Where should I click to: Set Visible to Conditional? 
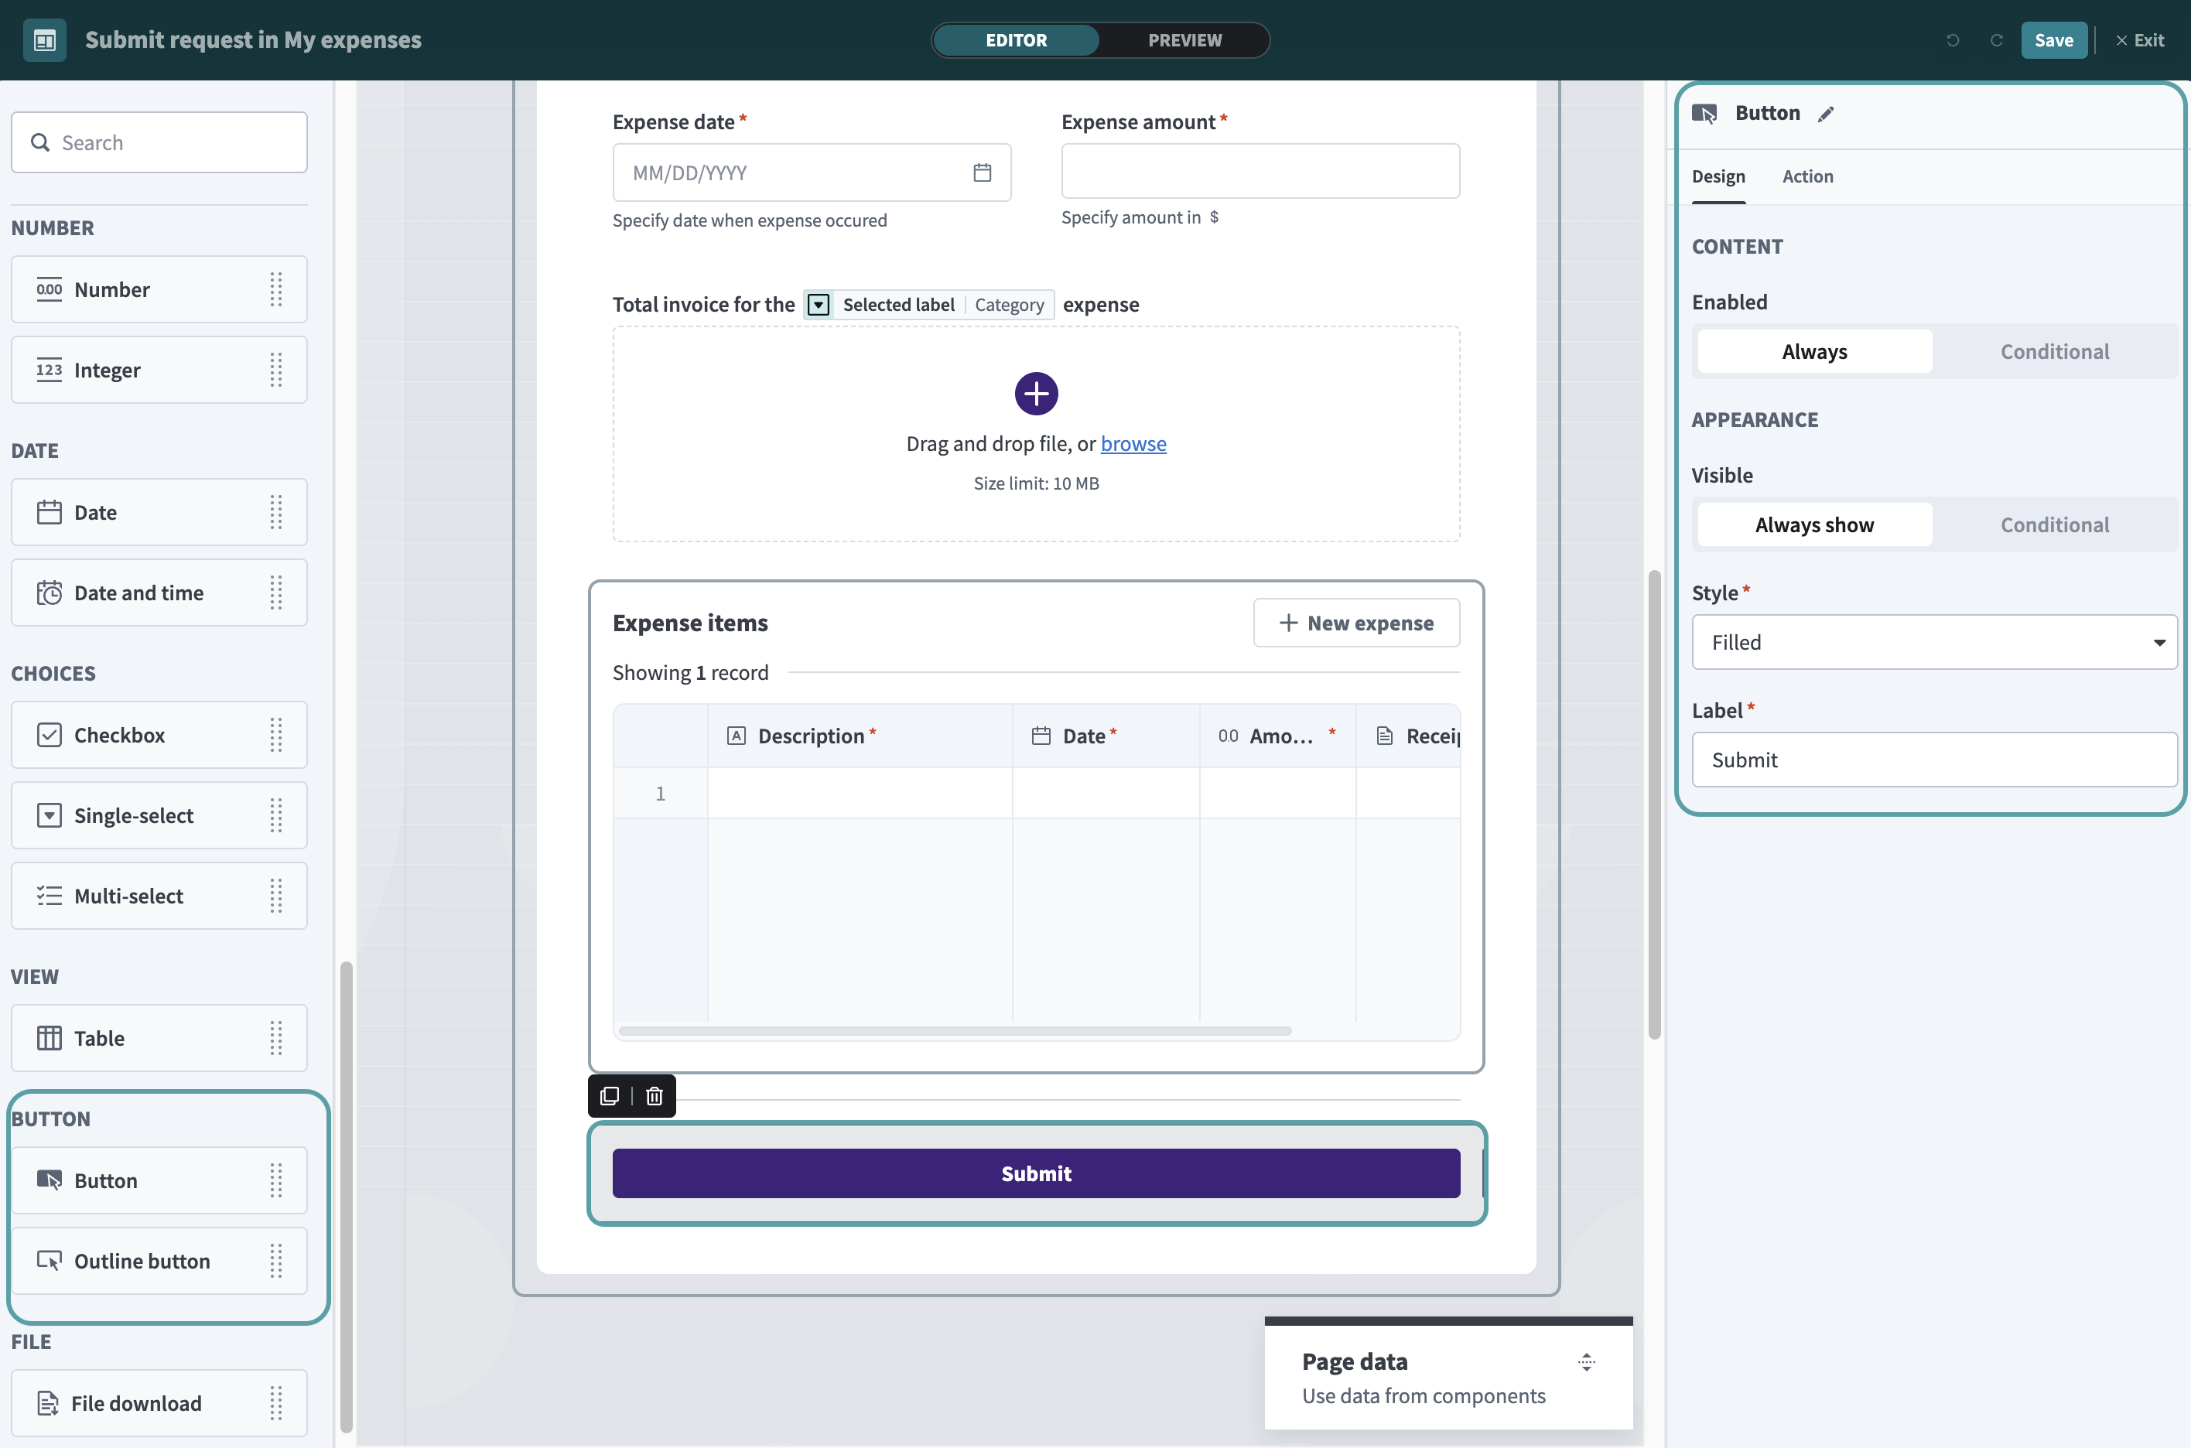2053,524
